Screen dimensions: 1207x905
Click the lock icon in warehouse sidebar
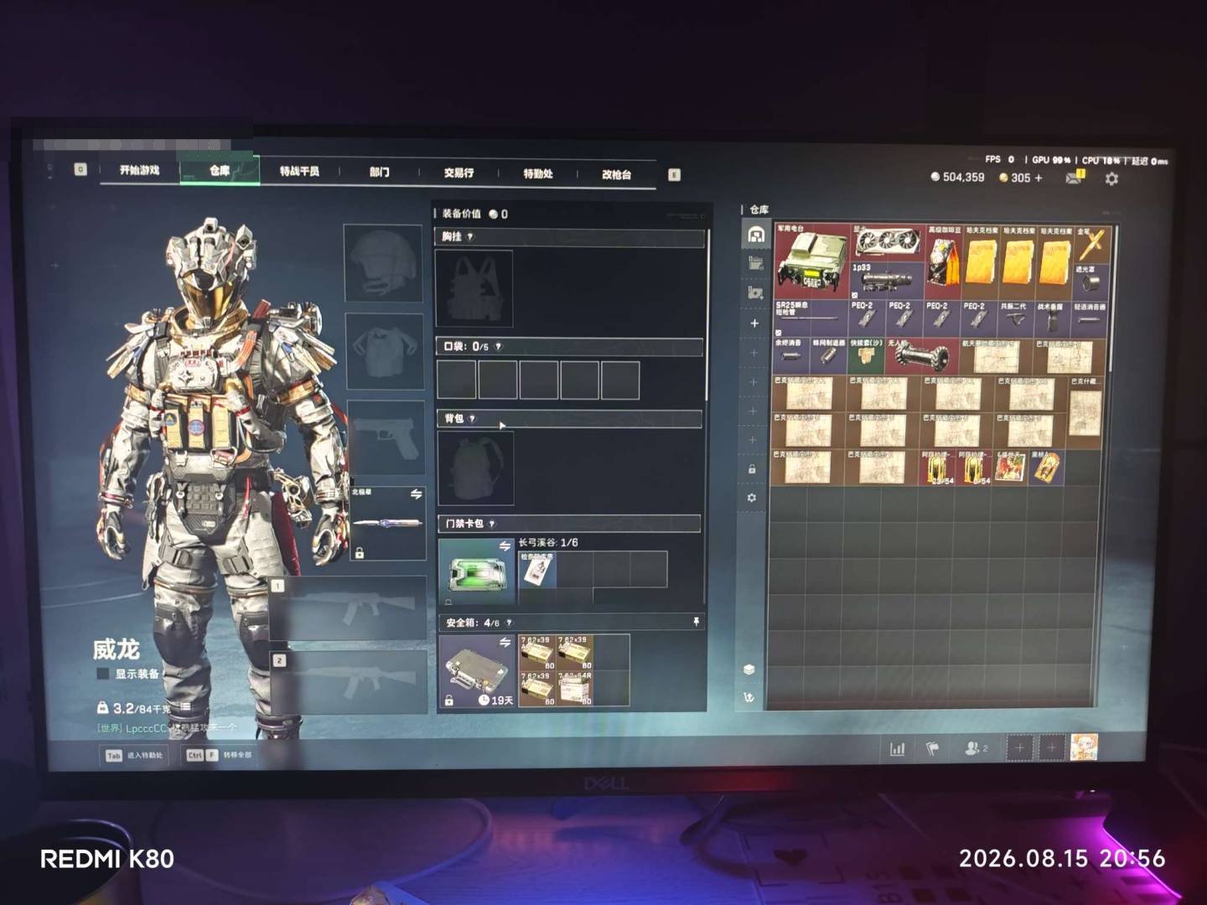752,468
